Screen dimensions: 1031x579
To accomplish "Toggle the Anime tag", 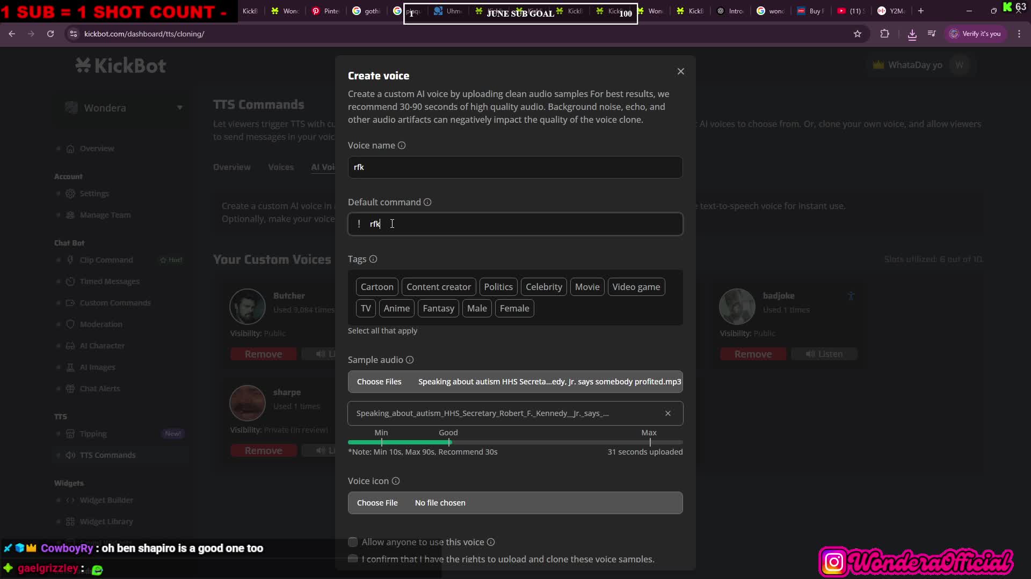I will [397, 308].
